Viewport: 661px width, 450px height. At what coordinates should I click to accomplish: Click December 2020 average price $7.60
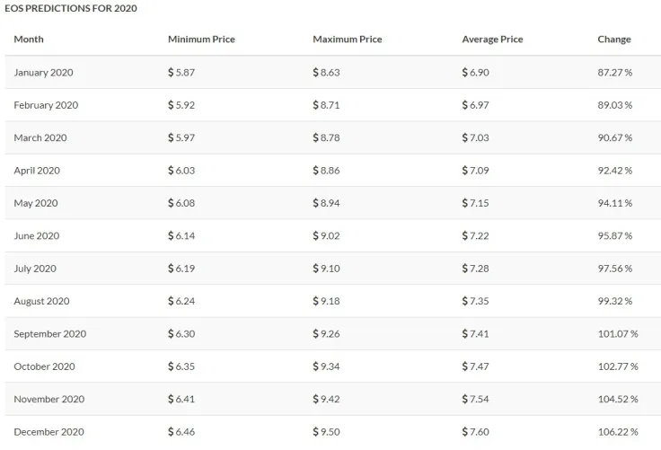tap(475, 432)
